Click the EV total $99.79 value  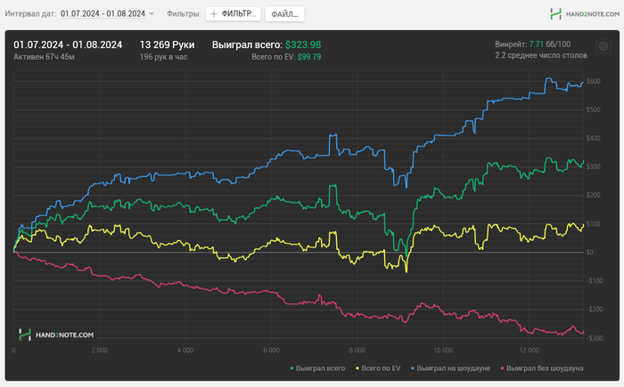309,57
